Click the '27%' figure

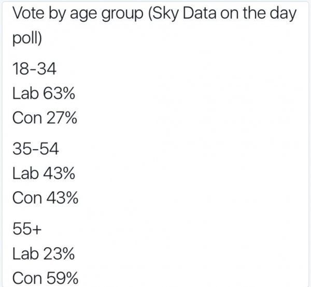pos(62,118)
